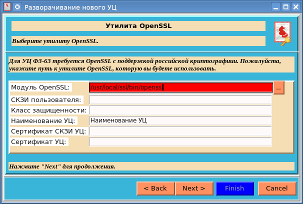This screenshot has height=204, width=303.
Task: Click the 'Класс защищенности:' label
Action: pos(49,110)
